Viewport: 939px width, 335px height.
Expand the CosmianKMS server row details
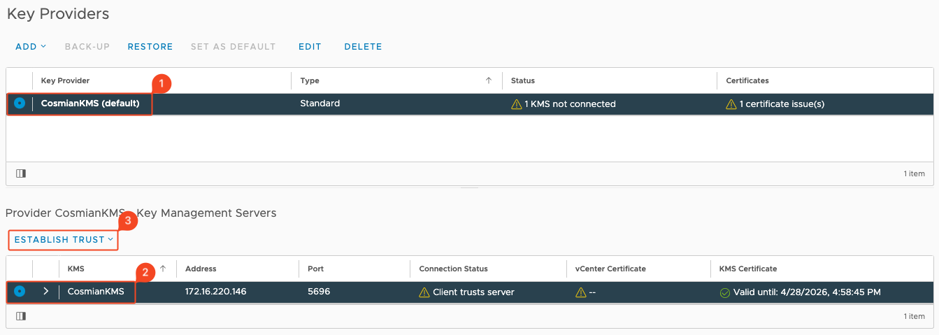[45, 292]
